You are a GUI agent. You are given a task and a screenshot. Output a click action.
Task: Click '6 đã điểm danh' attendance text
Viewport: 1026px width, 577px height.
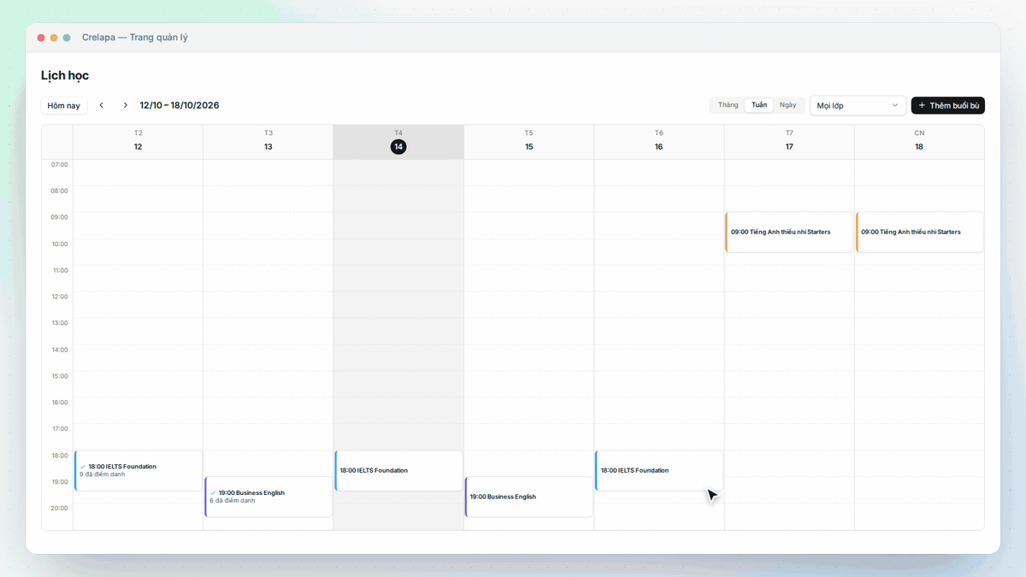tap(233, 501)
